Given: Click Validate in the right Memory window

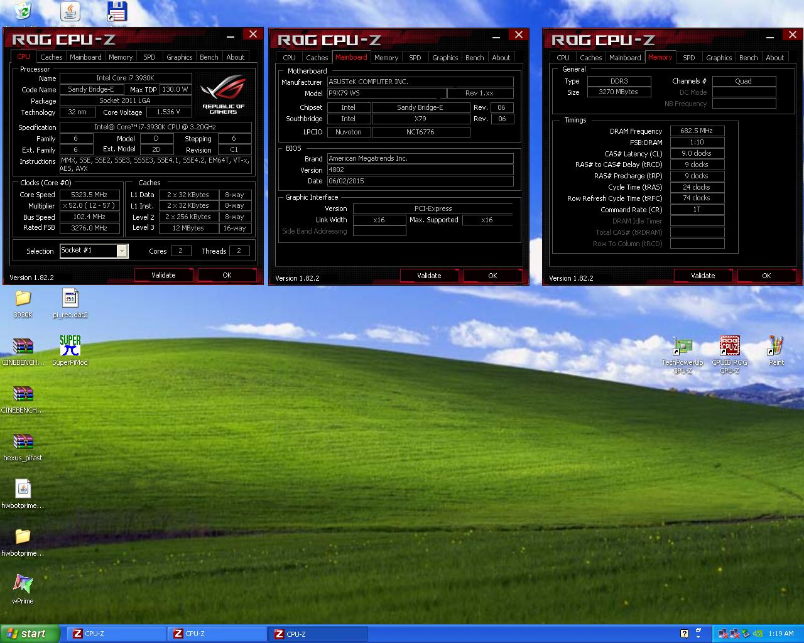Looking at the screenshot, I should (703, 276).
